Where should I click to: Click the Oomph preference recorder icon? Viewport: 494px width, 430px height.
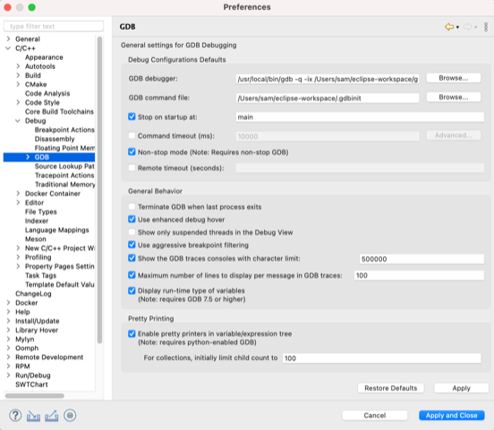click(70, 416)
